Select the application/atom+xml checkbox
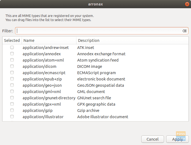Viewport: 191px width, 145px height. [x=12, y=60]
